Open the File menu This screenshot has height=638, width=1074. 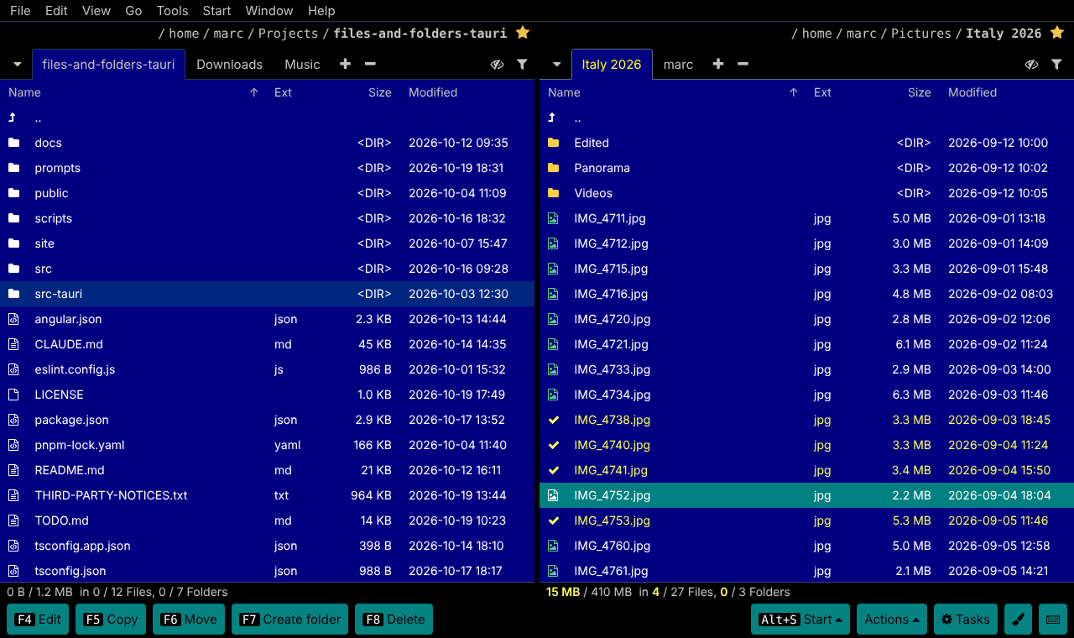click(20, 11)
